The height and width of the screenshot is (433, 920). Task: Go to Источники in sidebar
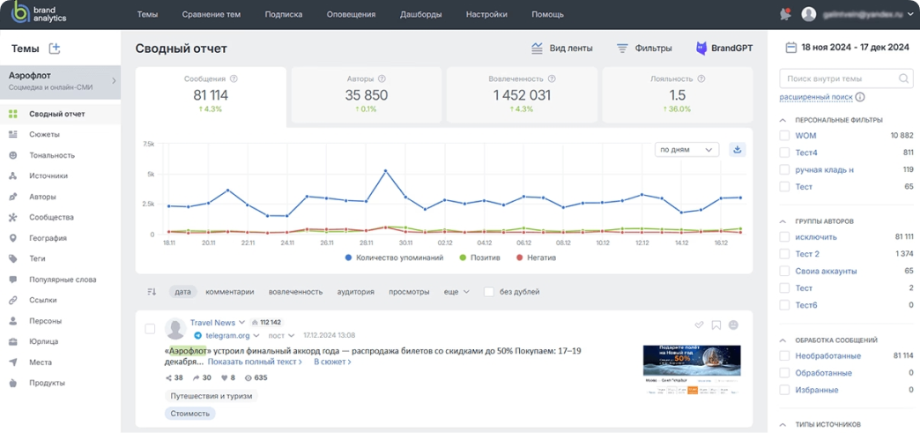[48, 175]
